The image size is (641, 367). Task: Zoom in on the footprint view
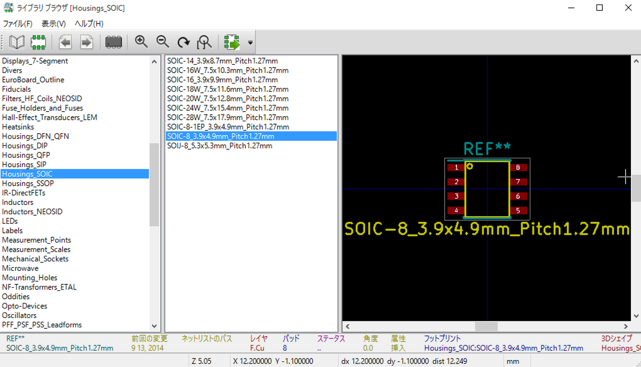pyautogui.click(x=141, y=43)
